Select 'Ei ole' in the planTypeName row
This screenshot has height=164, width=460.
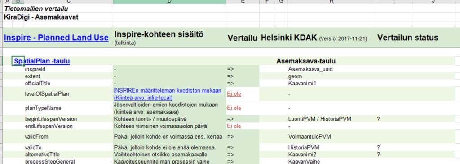point(234,108)
